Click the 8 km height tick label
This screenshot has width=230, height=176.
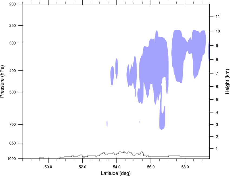click(217, 60)
